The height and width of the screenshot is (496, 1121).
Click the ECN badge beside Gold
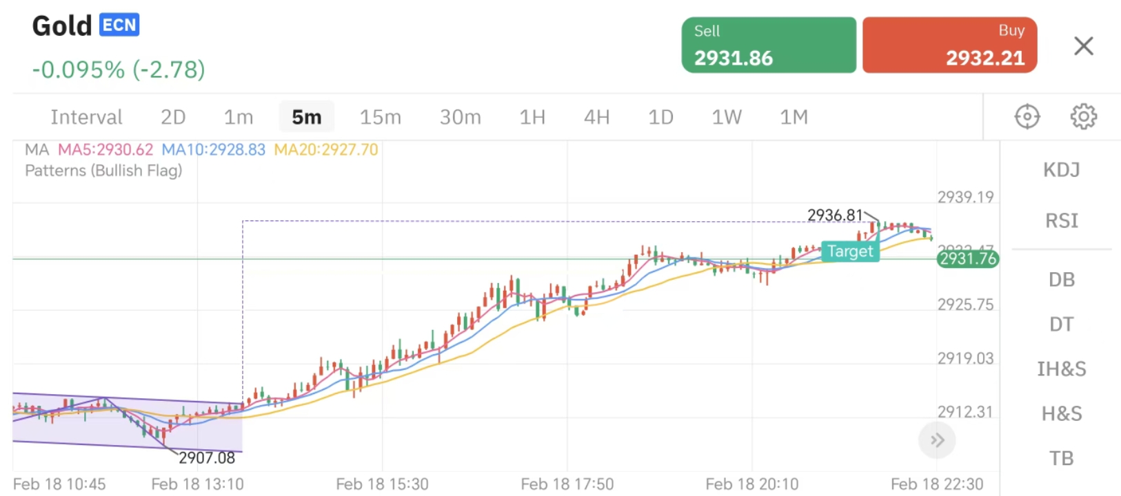click(x=119, y=25)
